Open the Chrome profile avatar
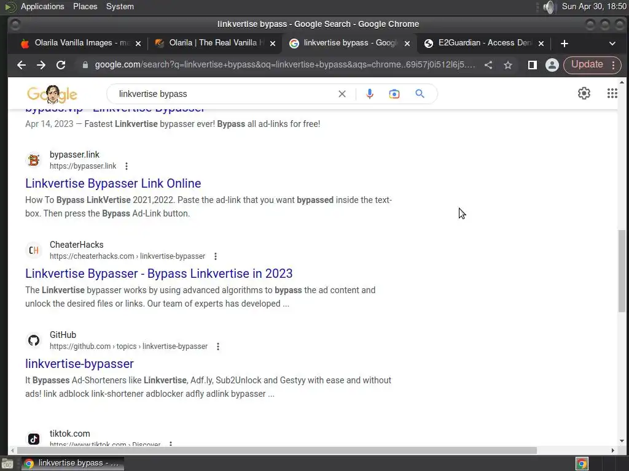Screen dimensions: 629x471 pos(552,65)
